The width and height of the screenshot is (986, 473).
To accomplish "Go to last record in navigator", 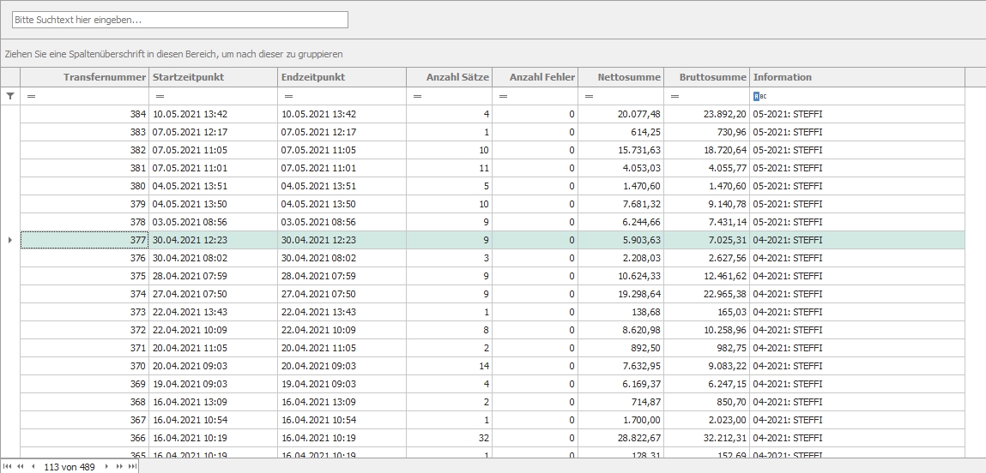I will click(131, 466).
